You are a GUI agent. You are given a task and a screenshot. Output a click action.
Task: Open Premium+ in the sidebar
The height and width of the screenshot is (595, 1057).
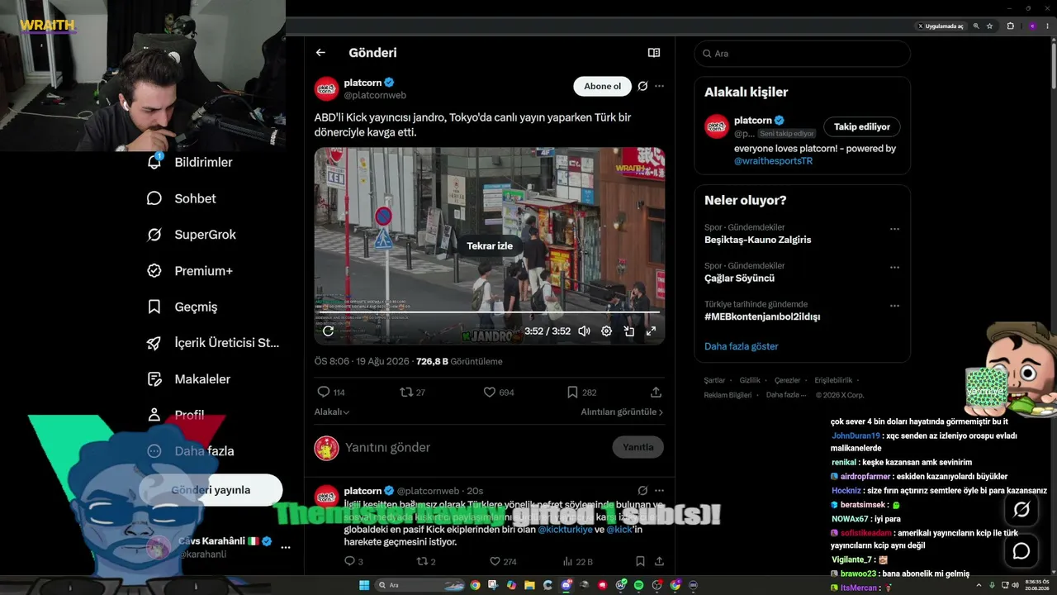pyautogui.click(x=189, y=271)
